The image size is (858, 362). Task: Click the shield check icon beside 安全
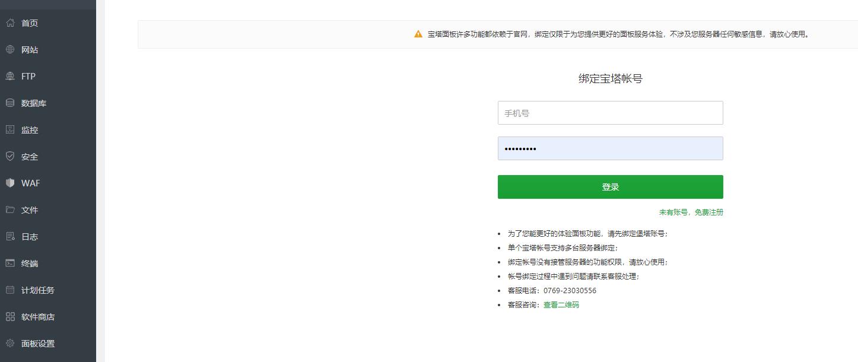point(10,157)
